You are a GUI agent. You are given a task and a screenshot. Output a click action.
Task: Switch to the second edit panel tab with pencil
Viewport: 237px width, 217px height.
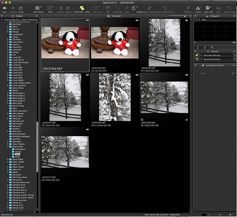pos(205,48)
